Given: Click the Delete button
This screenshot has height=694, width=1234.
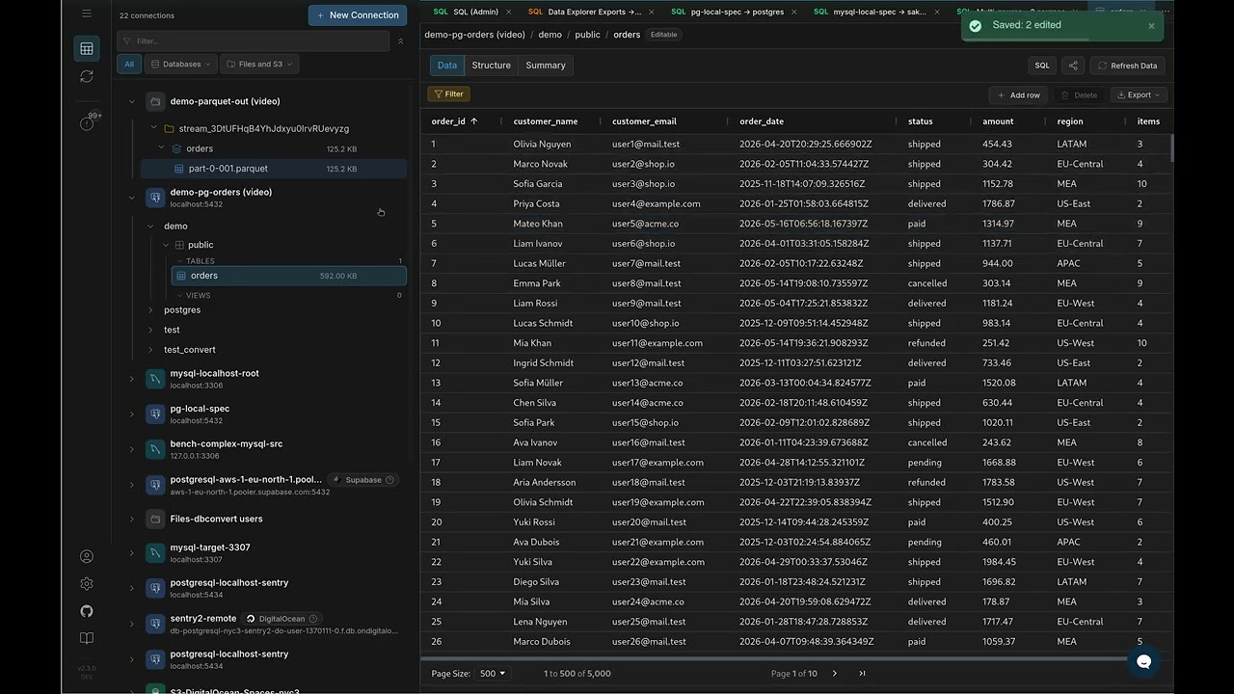Looking at the screenshot, I should 1079,94.
